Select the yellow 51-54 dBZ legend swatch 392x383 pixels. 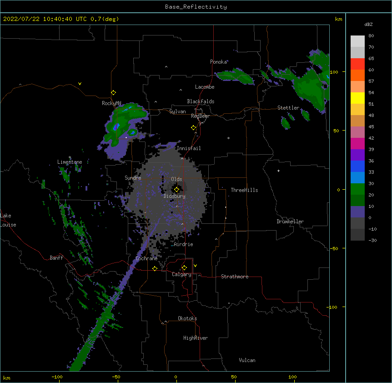[357, 98]
